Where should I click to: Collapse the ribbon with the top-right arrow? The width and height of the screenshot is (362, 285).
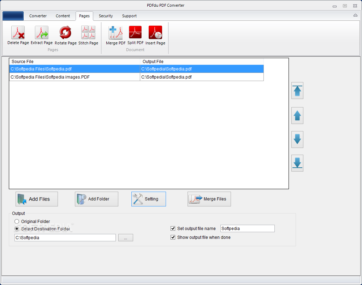click(x=355, y=16)
